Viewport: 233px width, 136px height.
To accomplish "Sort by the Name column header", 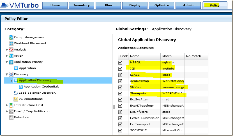I will point(144,56).
